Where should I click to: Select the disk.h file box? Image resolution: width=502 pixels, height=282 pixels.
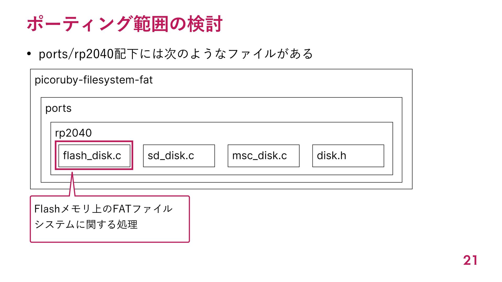point(348,156)
